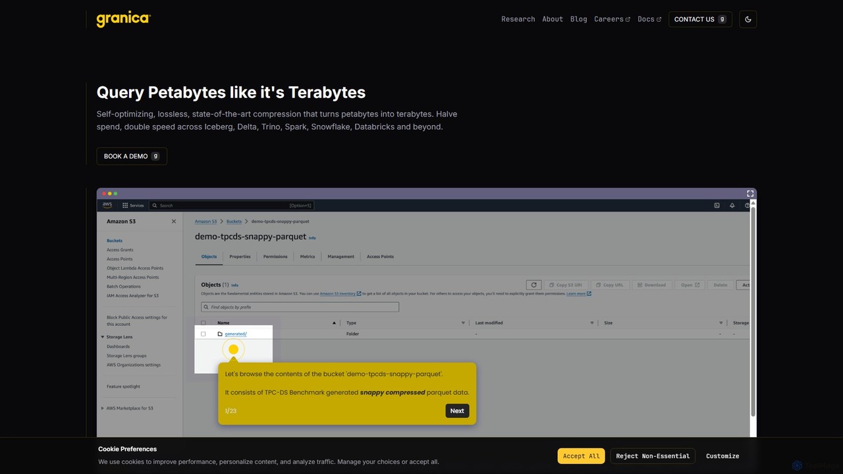Image resolution: width=843 pixels, height=474 pixels.
Task: Click the Delete button
Action: pos(721,285)
